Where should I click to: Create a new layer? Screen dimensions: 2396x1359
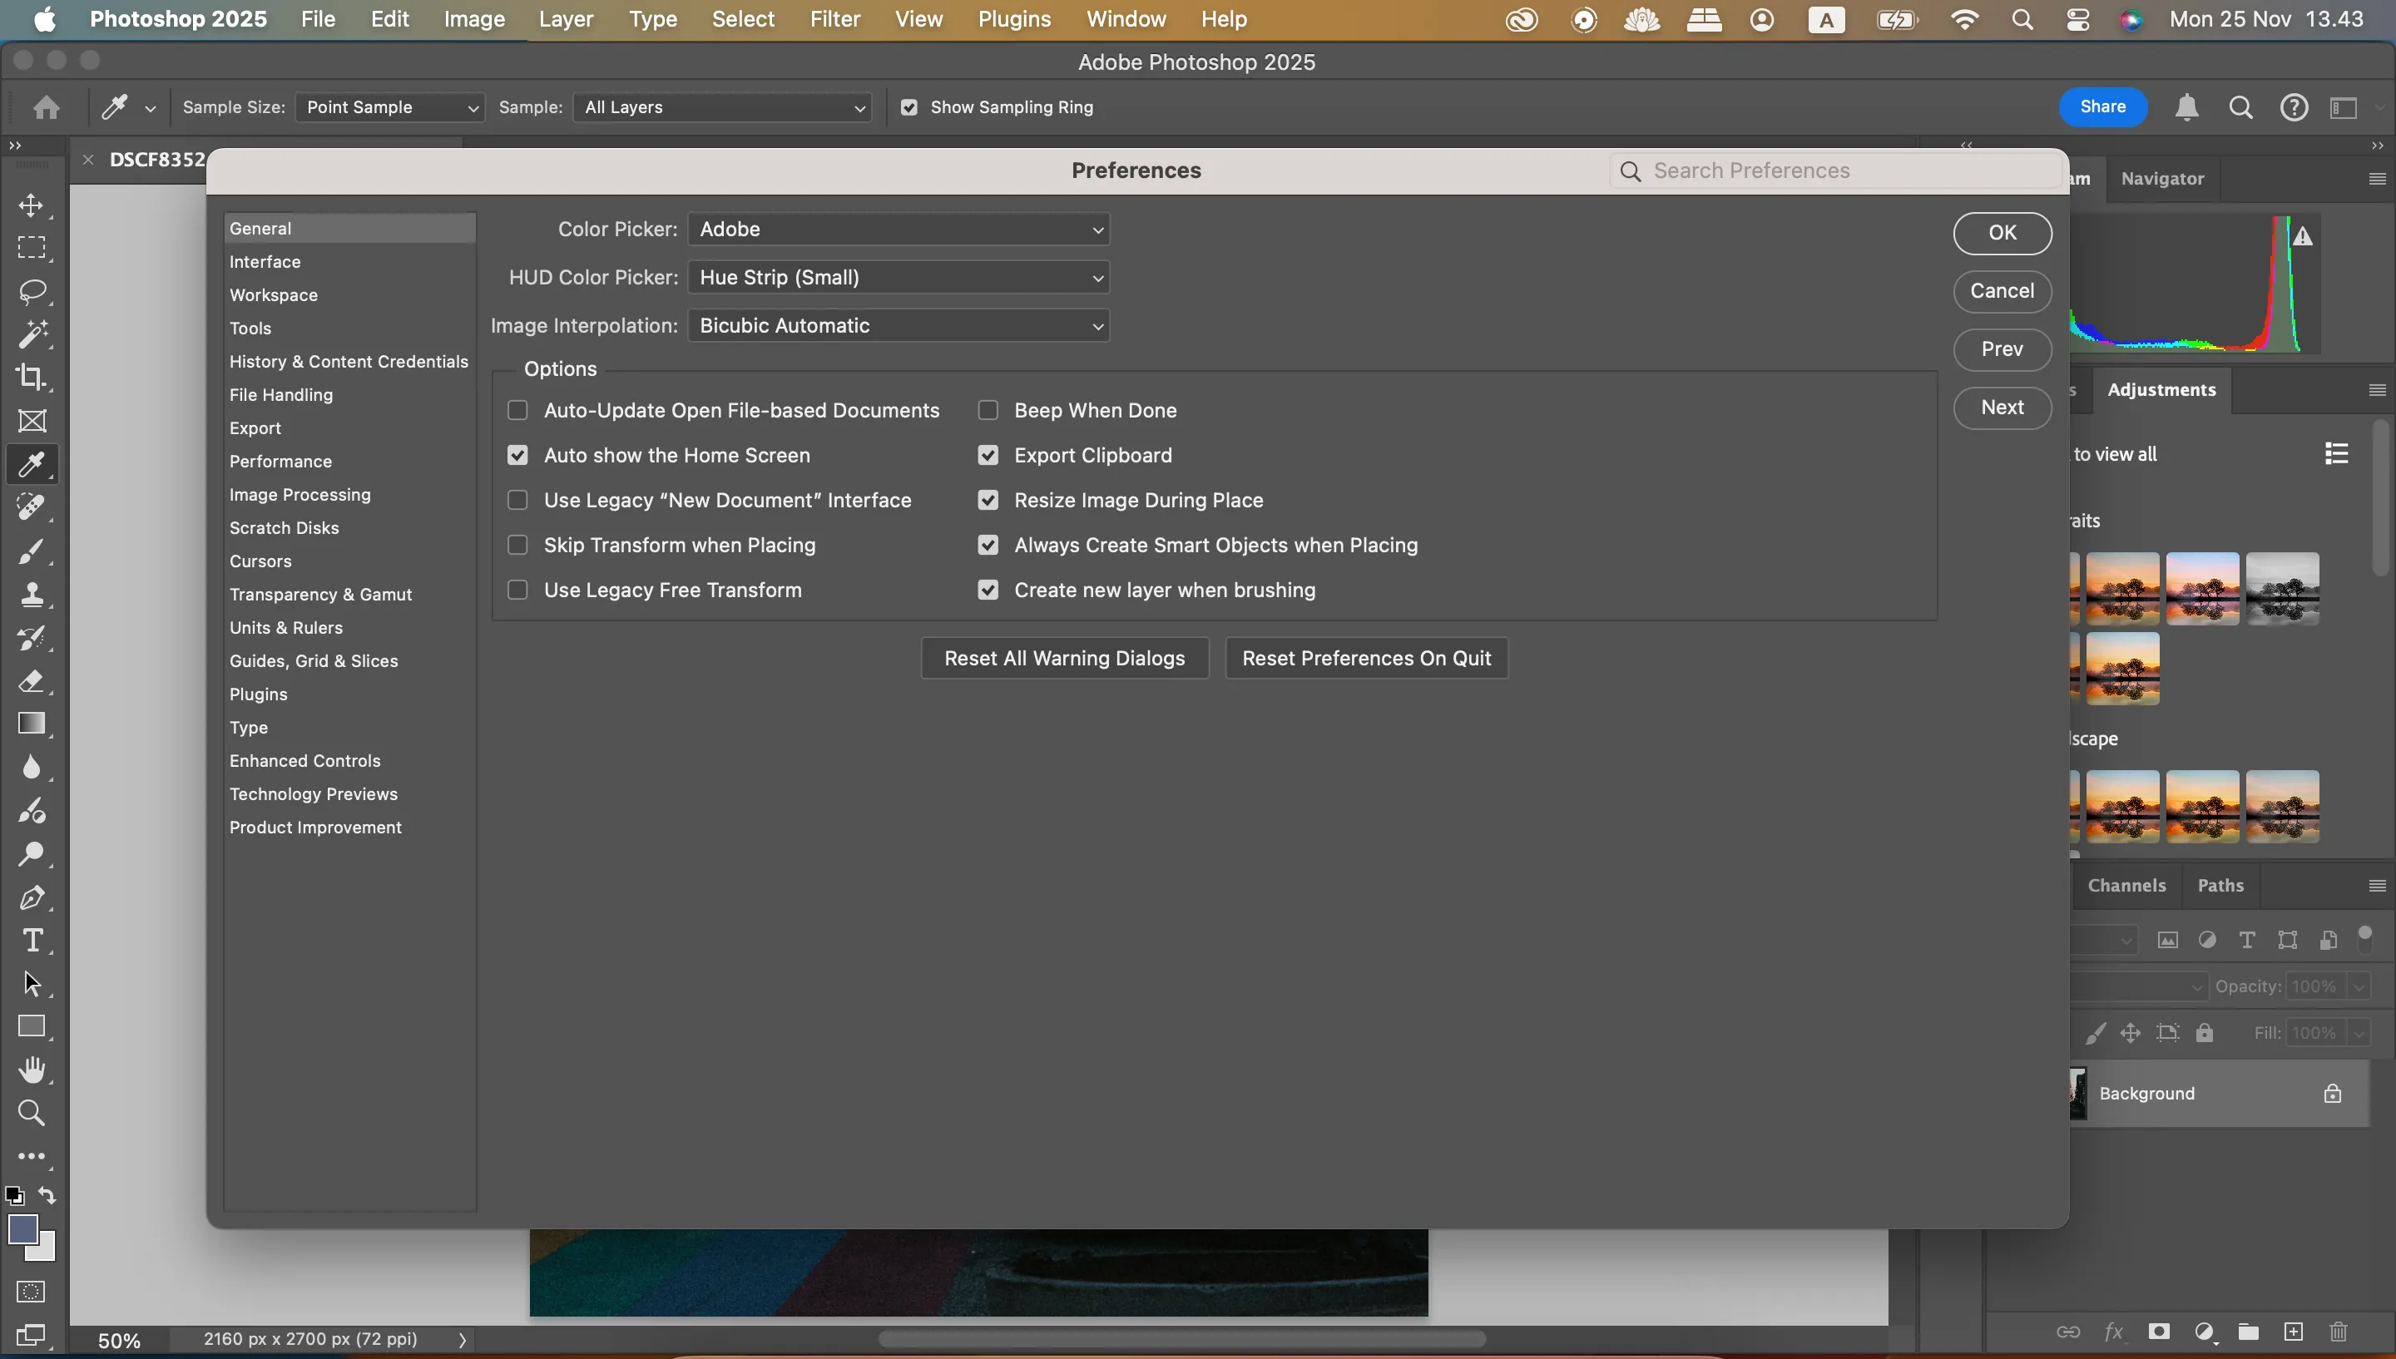(x=2294, y=1331)
